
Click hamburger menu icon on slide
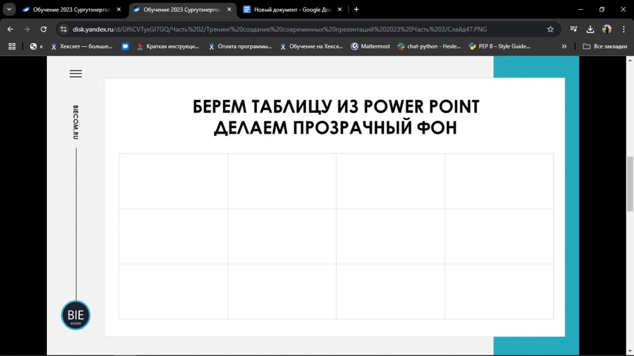[x=75, y=74]
